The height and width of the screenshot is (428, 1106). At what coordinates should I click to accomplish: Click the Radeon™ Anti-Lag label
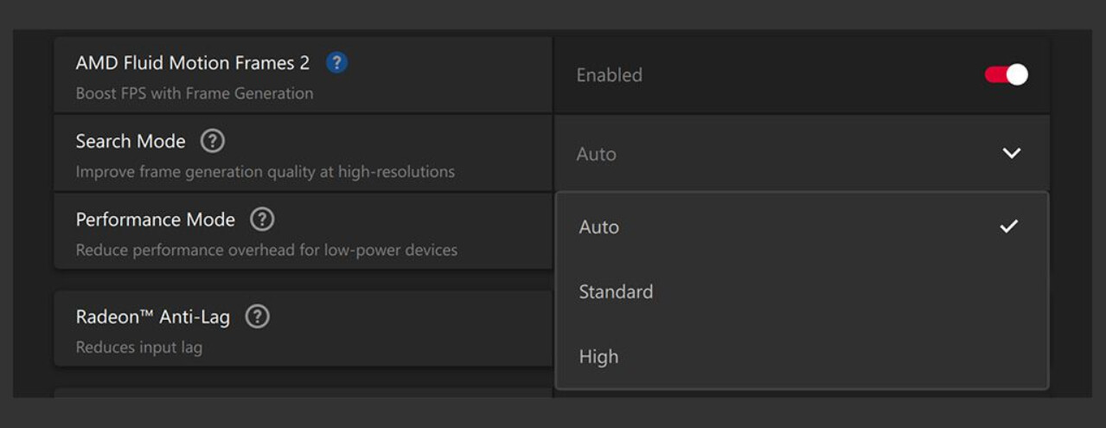point(153,317)
